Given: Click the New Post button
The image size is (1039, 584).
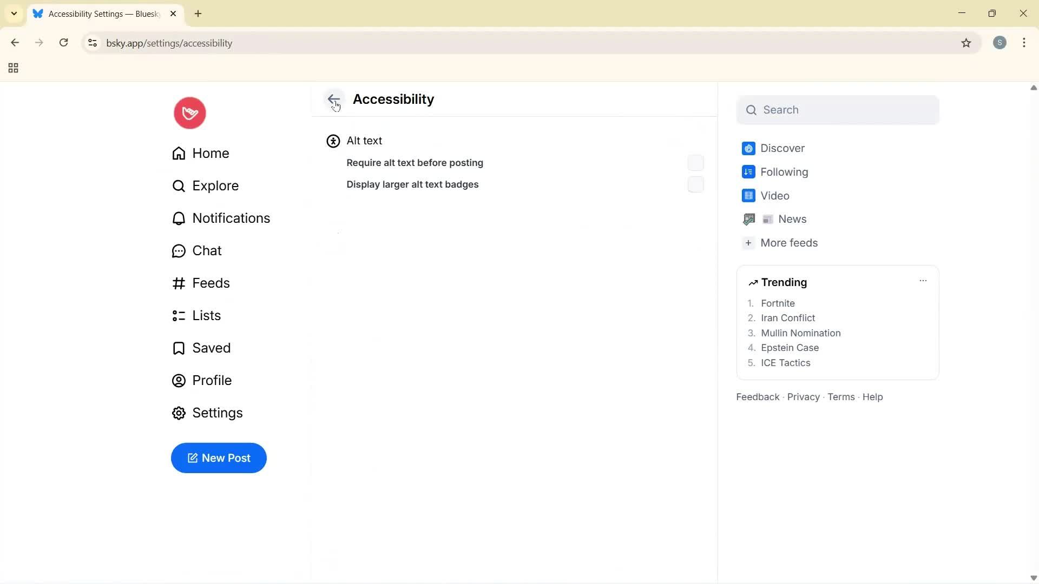Looking at the screenshot, I should 218,458.
